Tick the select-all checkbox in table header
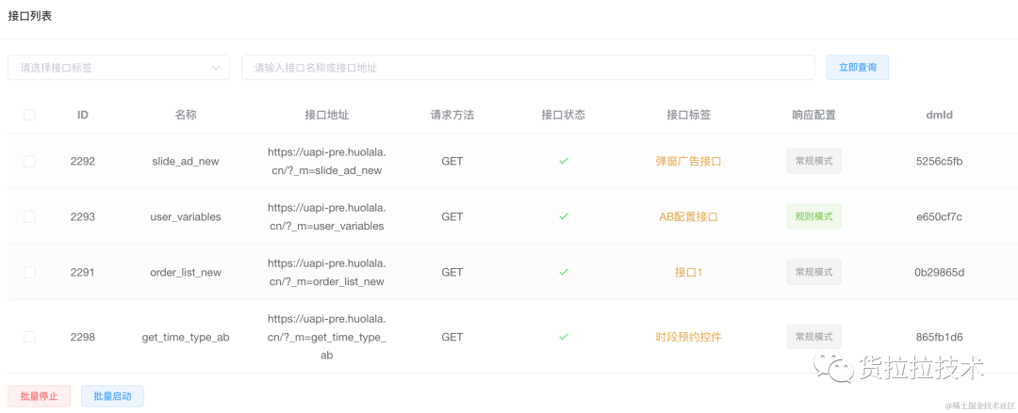The image size is (1018, 413). tap(29, 115)
